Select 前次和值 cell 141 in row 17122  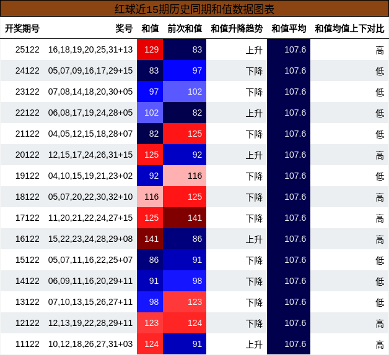[185, 218]
